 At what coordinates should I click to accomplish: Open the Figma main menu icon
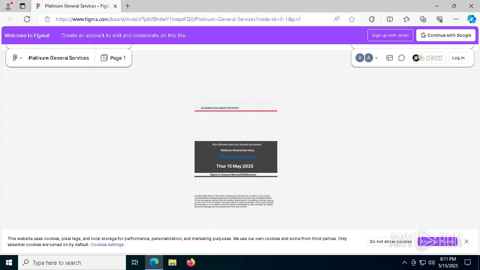tap(15, 58)
